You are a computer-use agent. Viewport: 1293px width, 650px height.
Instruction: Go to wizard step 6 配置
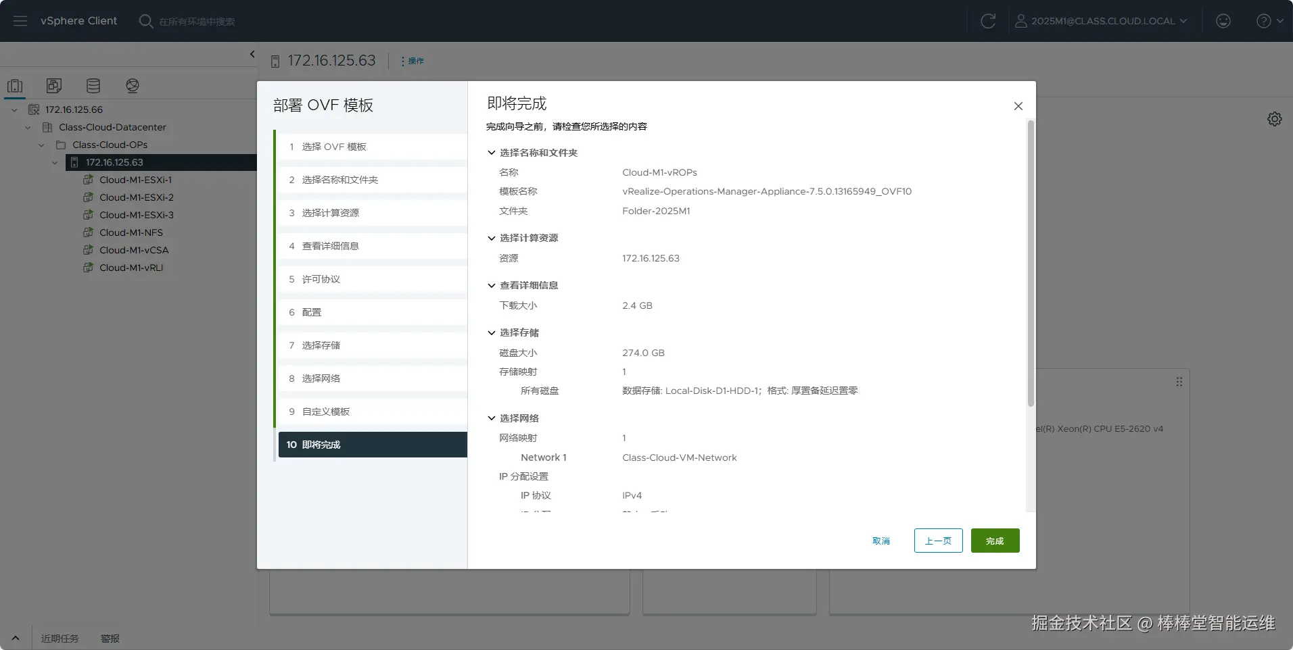[x=373, y=312]
